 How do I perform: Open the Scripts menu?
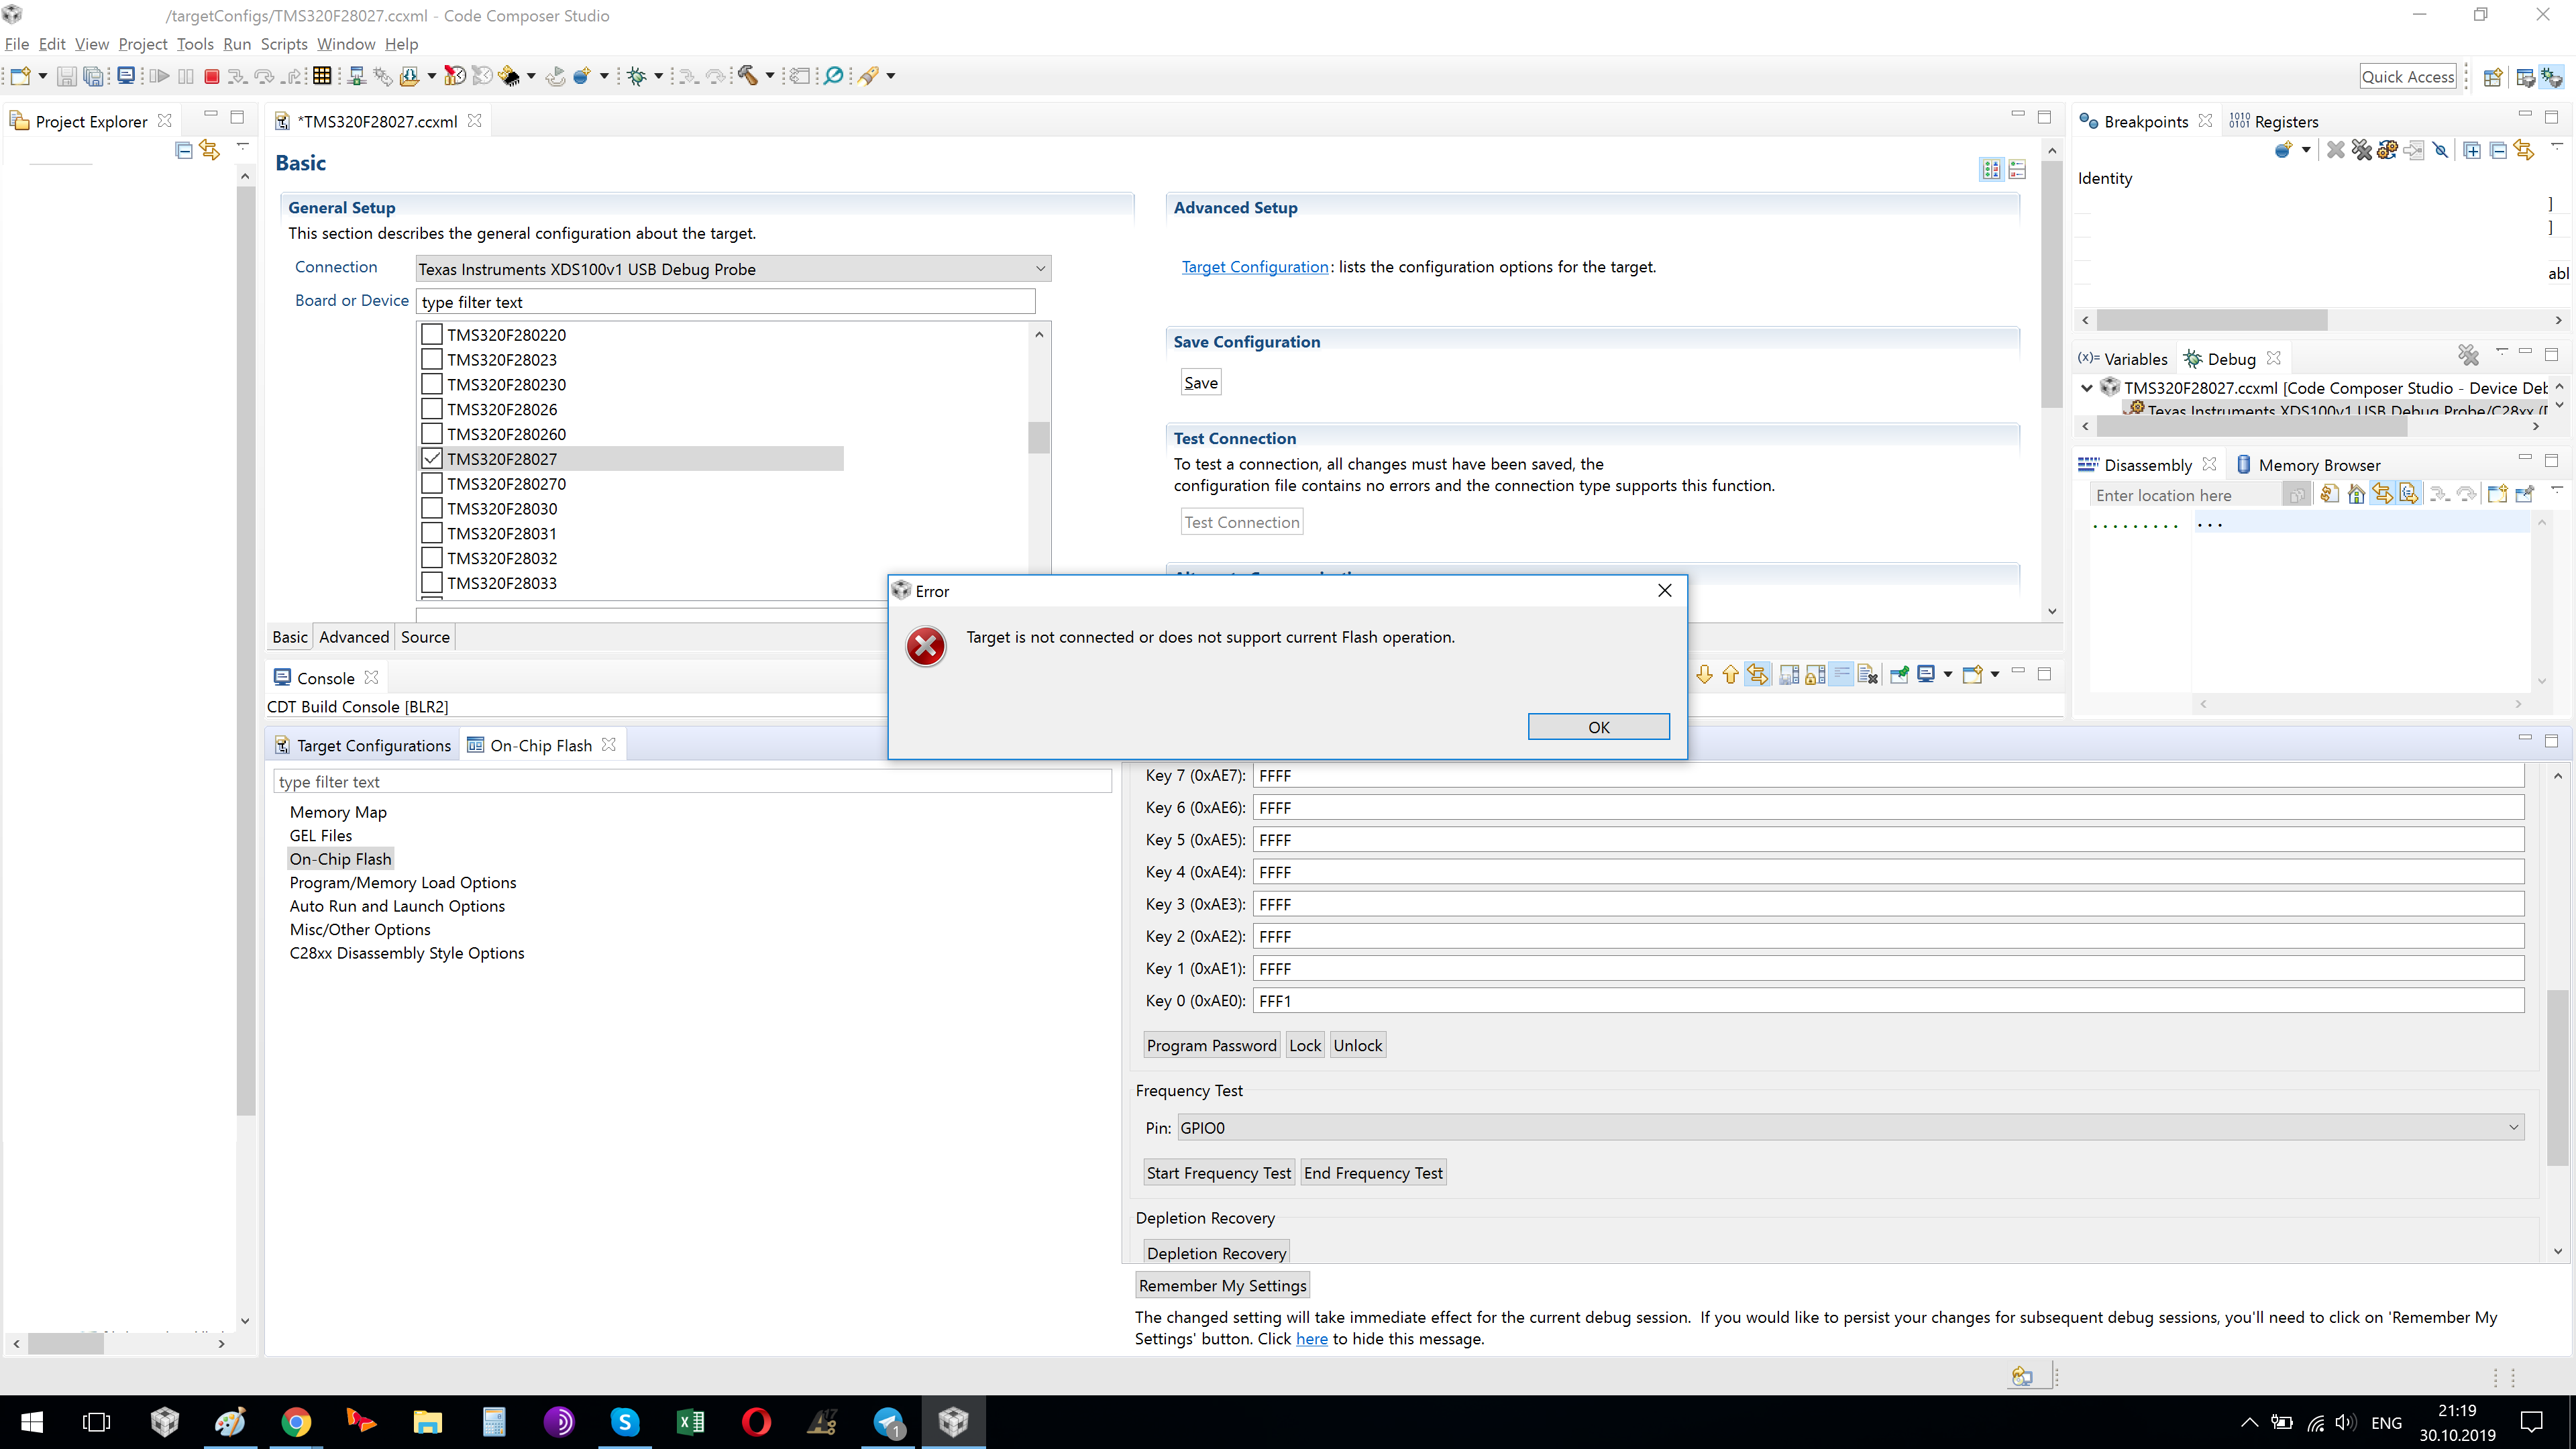pos(284,44)
